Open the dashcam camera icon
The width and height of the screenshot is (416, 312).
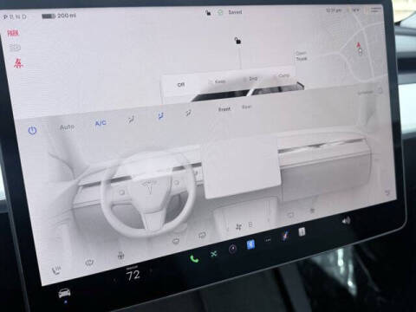click(233, 249)
